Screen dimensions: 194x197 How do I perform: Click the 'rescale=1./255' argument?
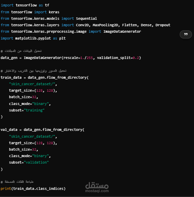point(78,58)
